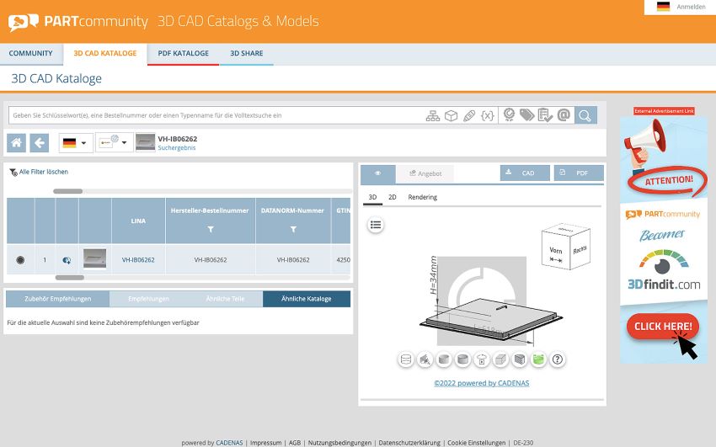Toggle the eye preview tab

[x=377, y=173]
